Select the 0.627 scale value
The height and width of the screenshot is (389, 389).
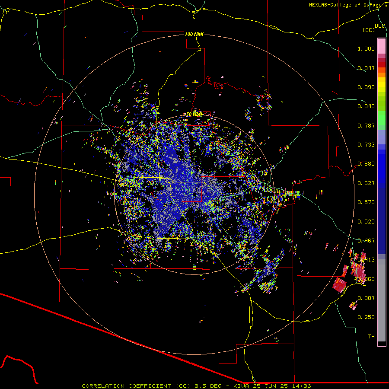[x=366, y=183]
